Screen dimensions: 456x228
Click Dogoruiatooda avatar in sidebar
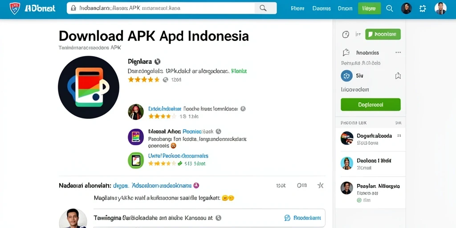click(x=347, y=138)
